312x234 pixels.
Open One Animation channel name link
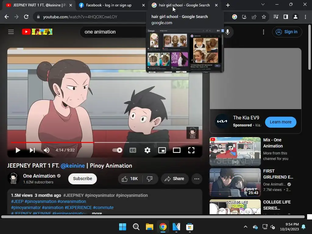[x=39, y=176]
